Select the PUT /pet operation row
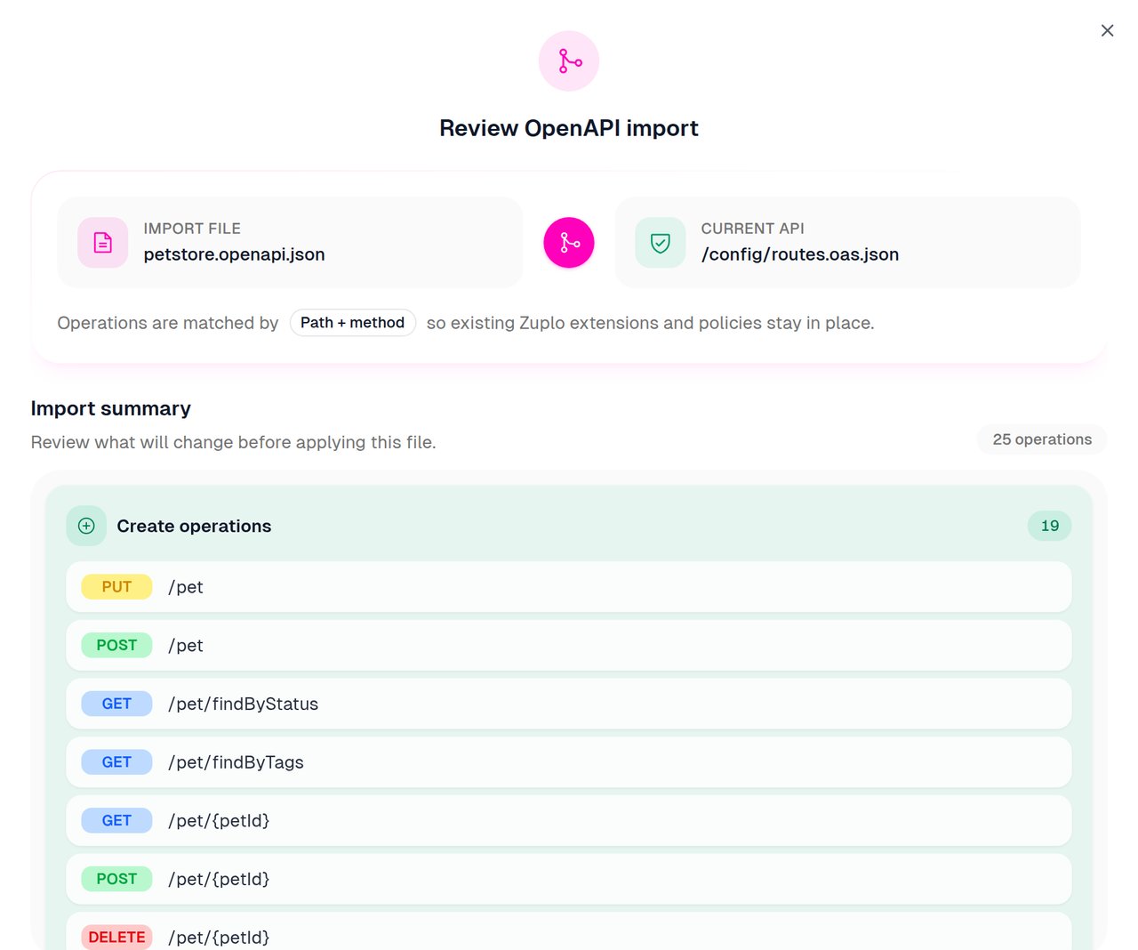The width and height of the screenshot is (1138, 950). [x=569, y=587]
